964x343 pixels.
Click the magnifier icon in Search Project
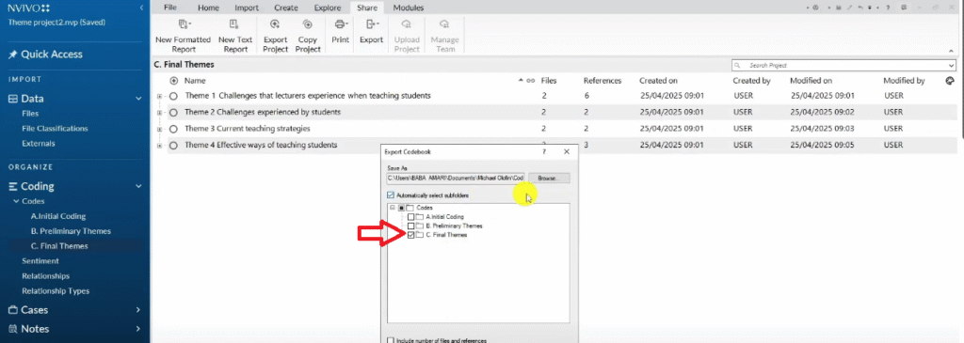(737, 65)
